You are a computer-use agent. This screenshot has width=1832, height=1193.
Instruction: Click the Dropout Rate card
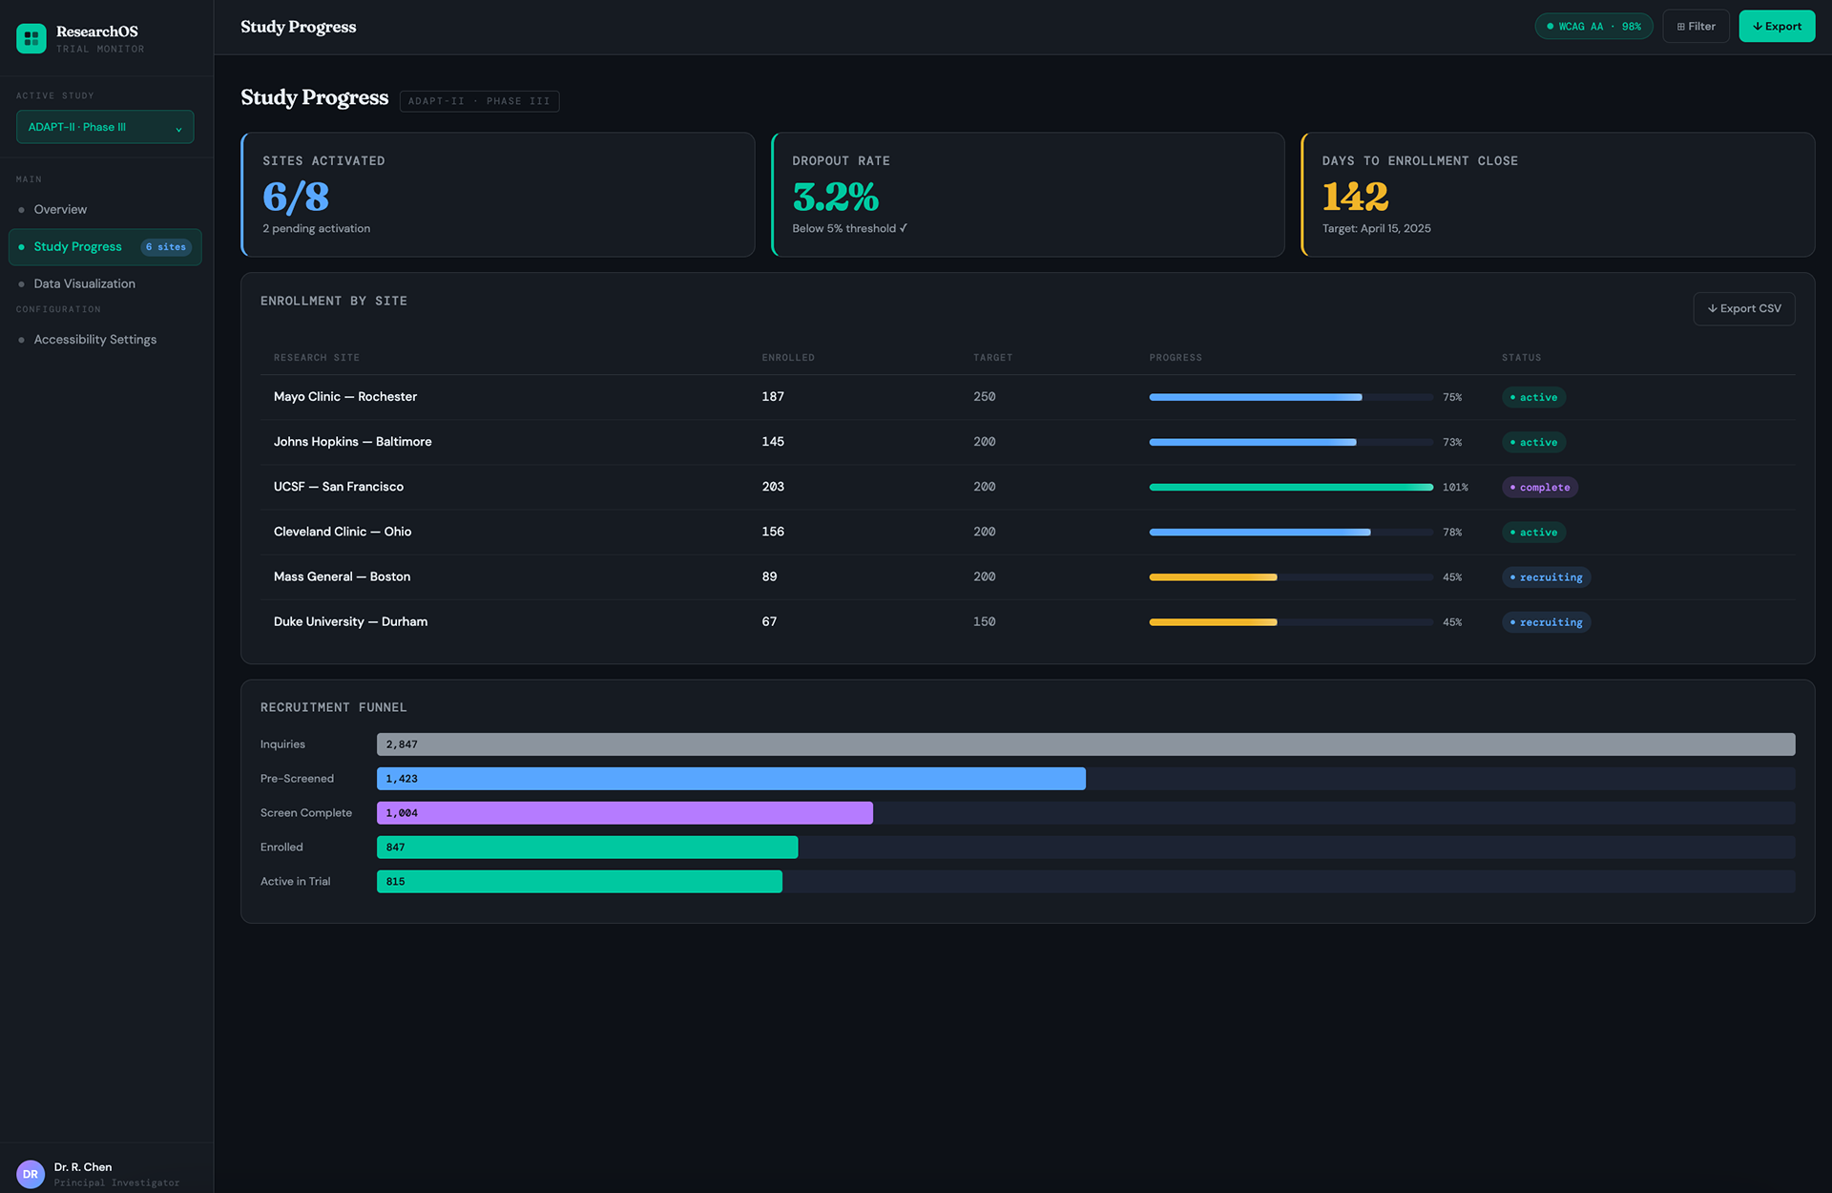click(x=1027, y=195)
